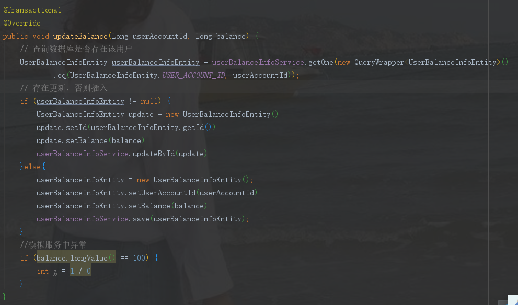Click the number literal 100

(x=139, y=258)
